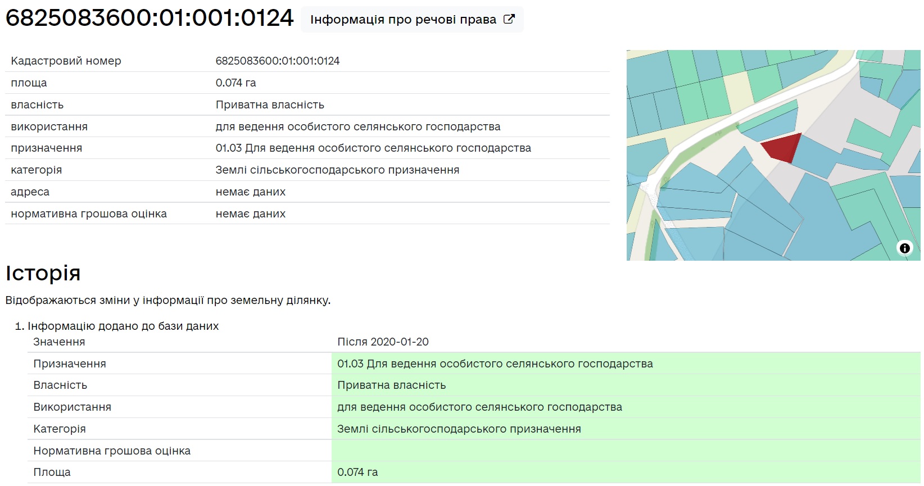
Task: Open Інформація про речові права link
Action: [x=403, y=20]
